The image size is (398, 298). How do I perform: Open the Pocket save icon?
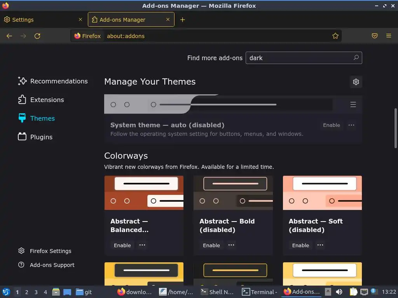(x=375, y=36)
